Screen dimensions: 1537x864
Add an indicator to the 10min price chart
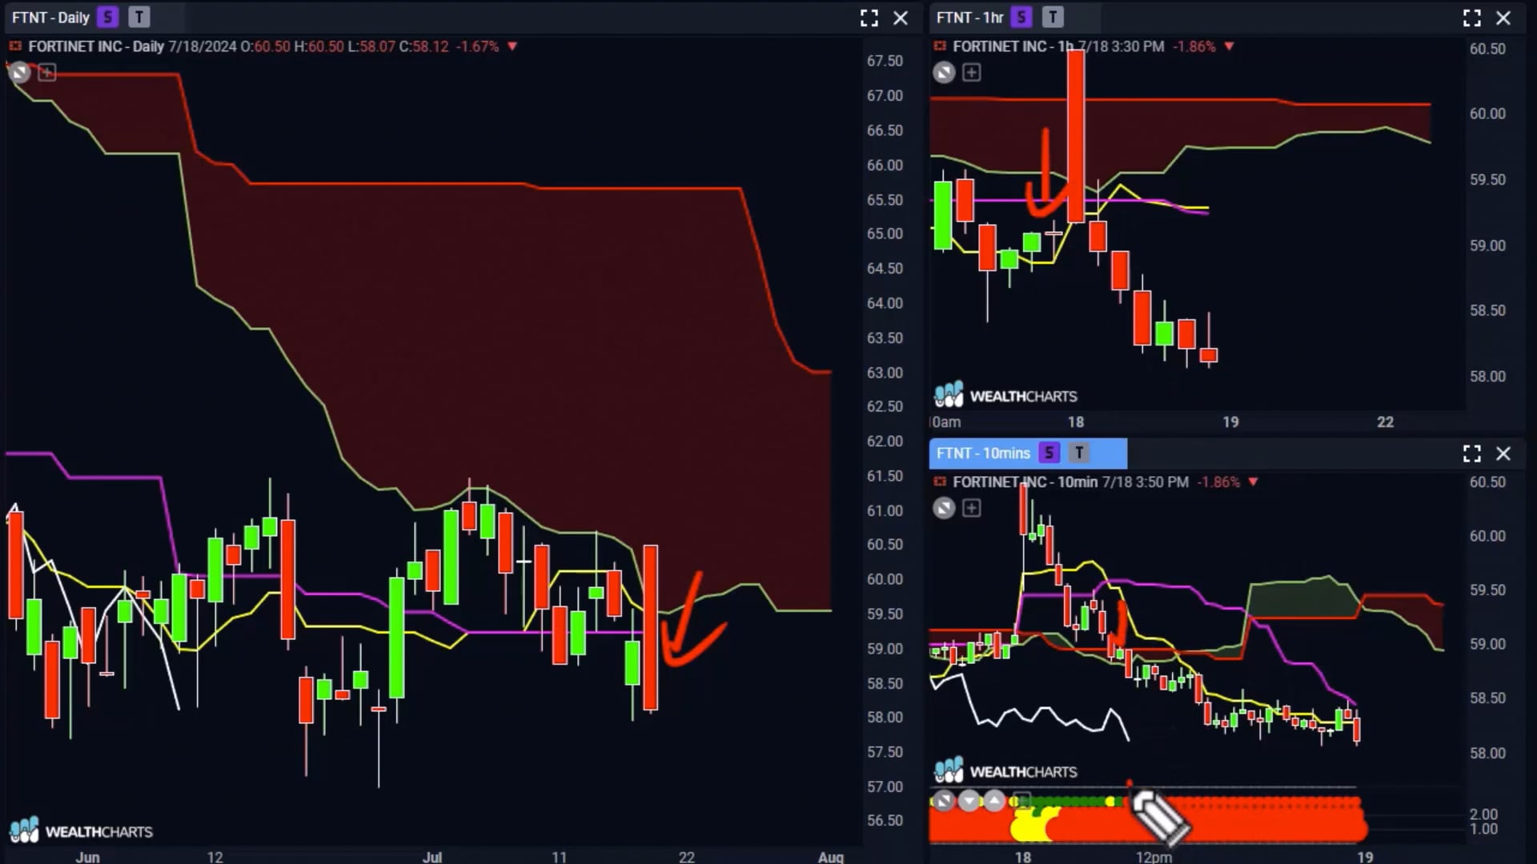pyautogui.click(x=972, y=508)
